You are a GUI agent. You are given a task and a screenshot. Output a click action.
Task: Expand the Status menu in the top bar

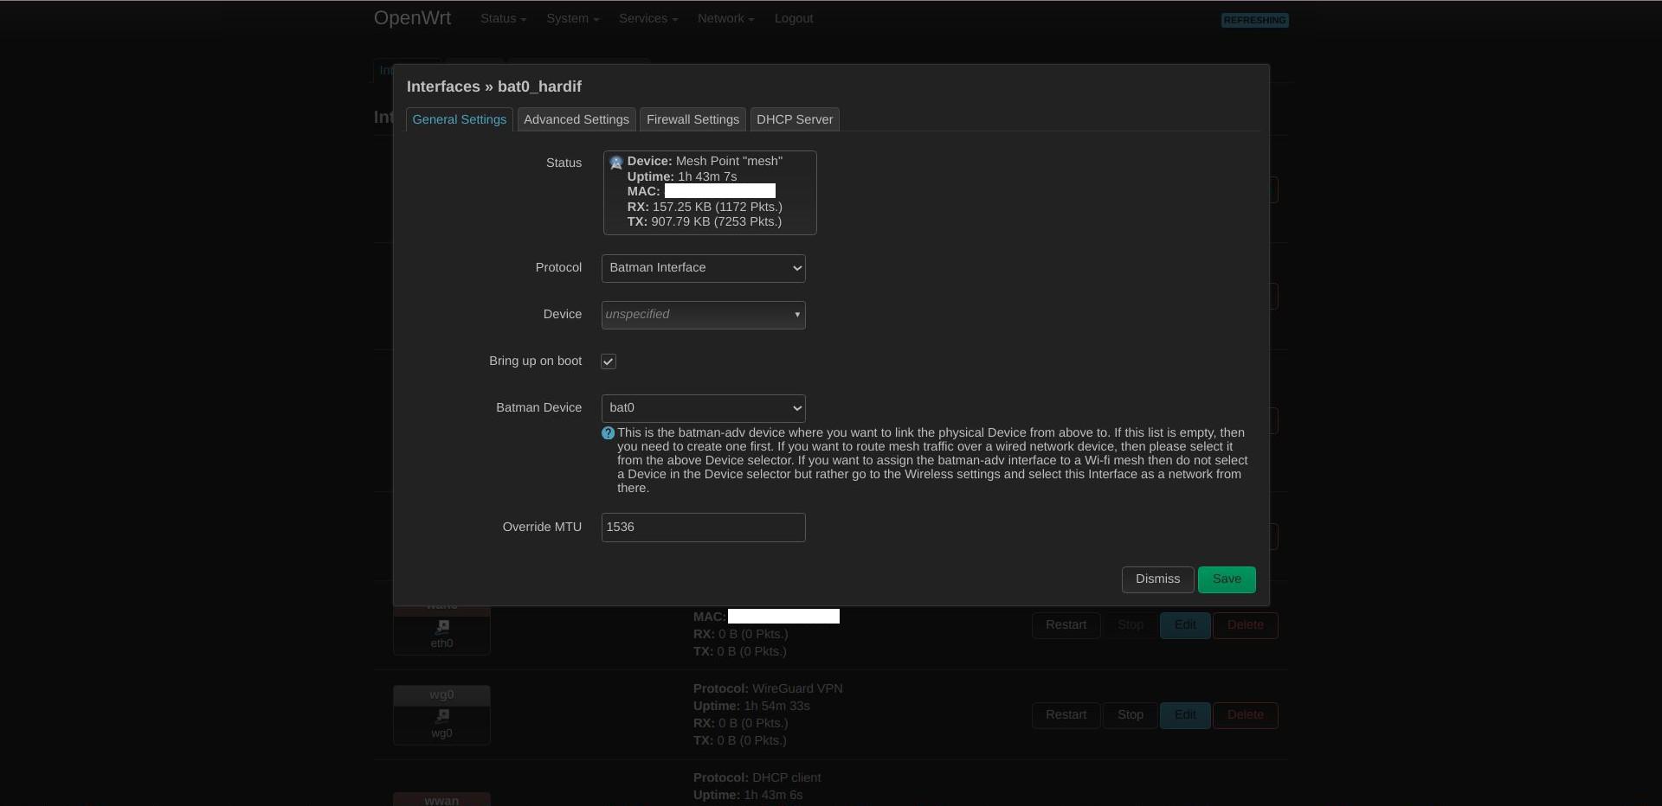point(503,18)
